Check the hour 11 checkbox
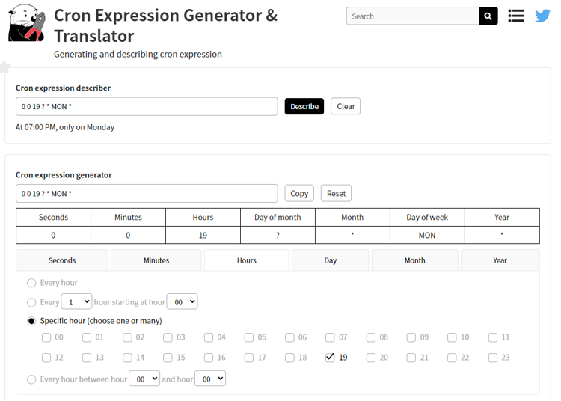 point(493,337)
